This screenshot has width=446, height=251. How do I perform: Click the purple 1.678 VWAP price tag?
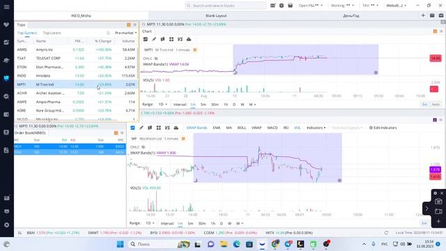(x=435, y=169)
